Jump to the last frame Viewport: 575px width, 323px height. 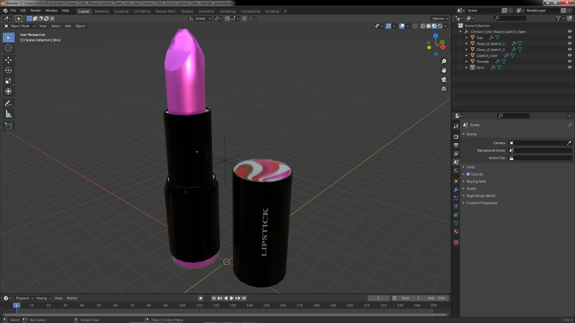pos(244,298)
